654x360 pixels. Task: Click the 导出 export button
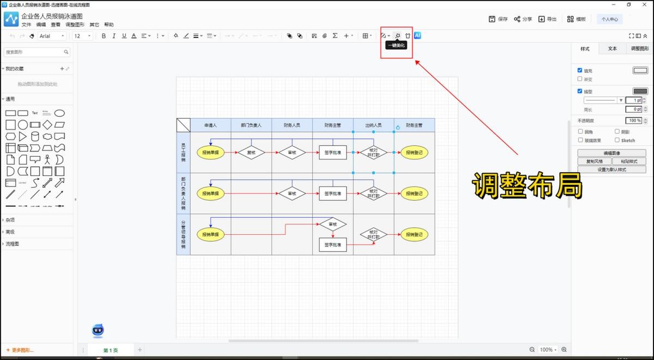[547, 19]
